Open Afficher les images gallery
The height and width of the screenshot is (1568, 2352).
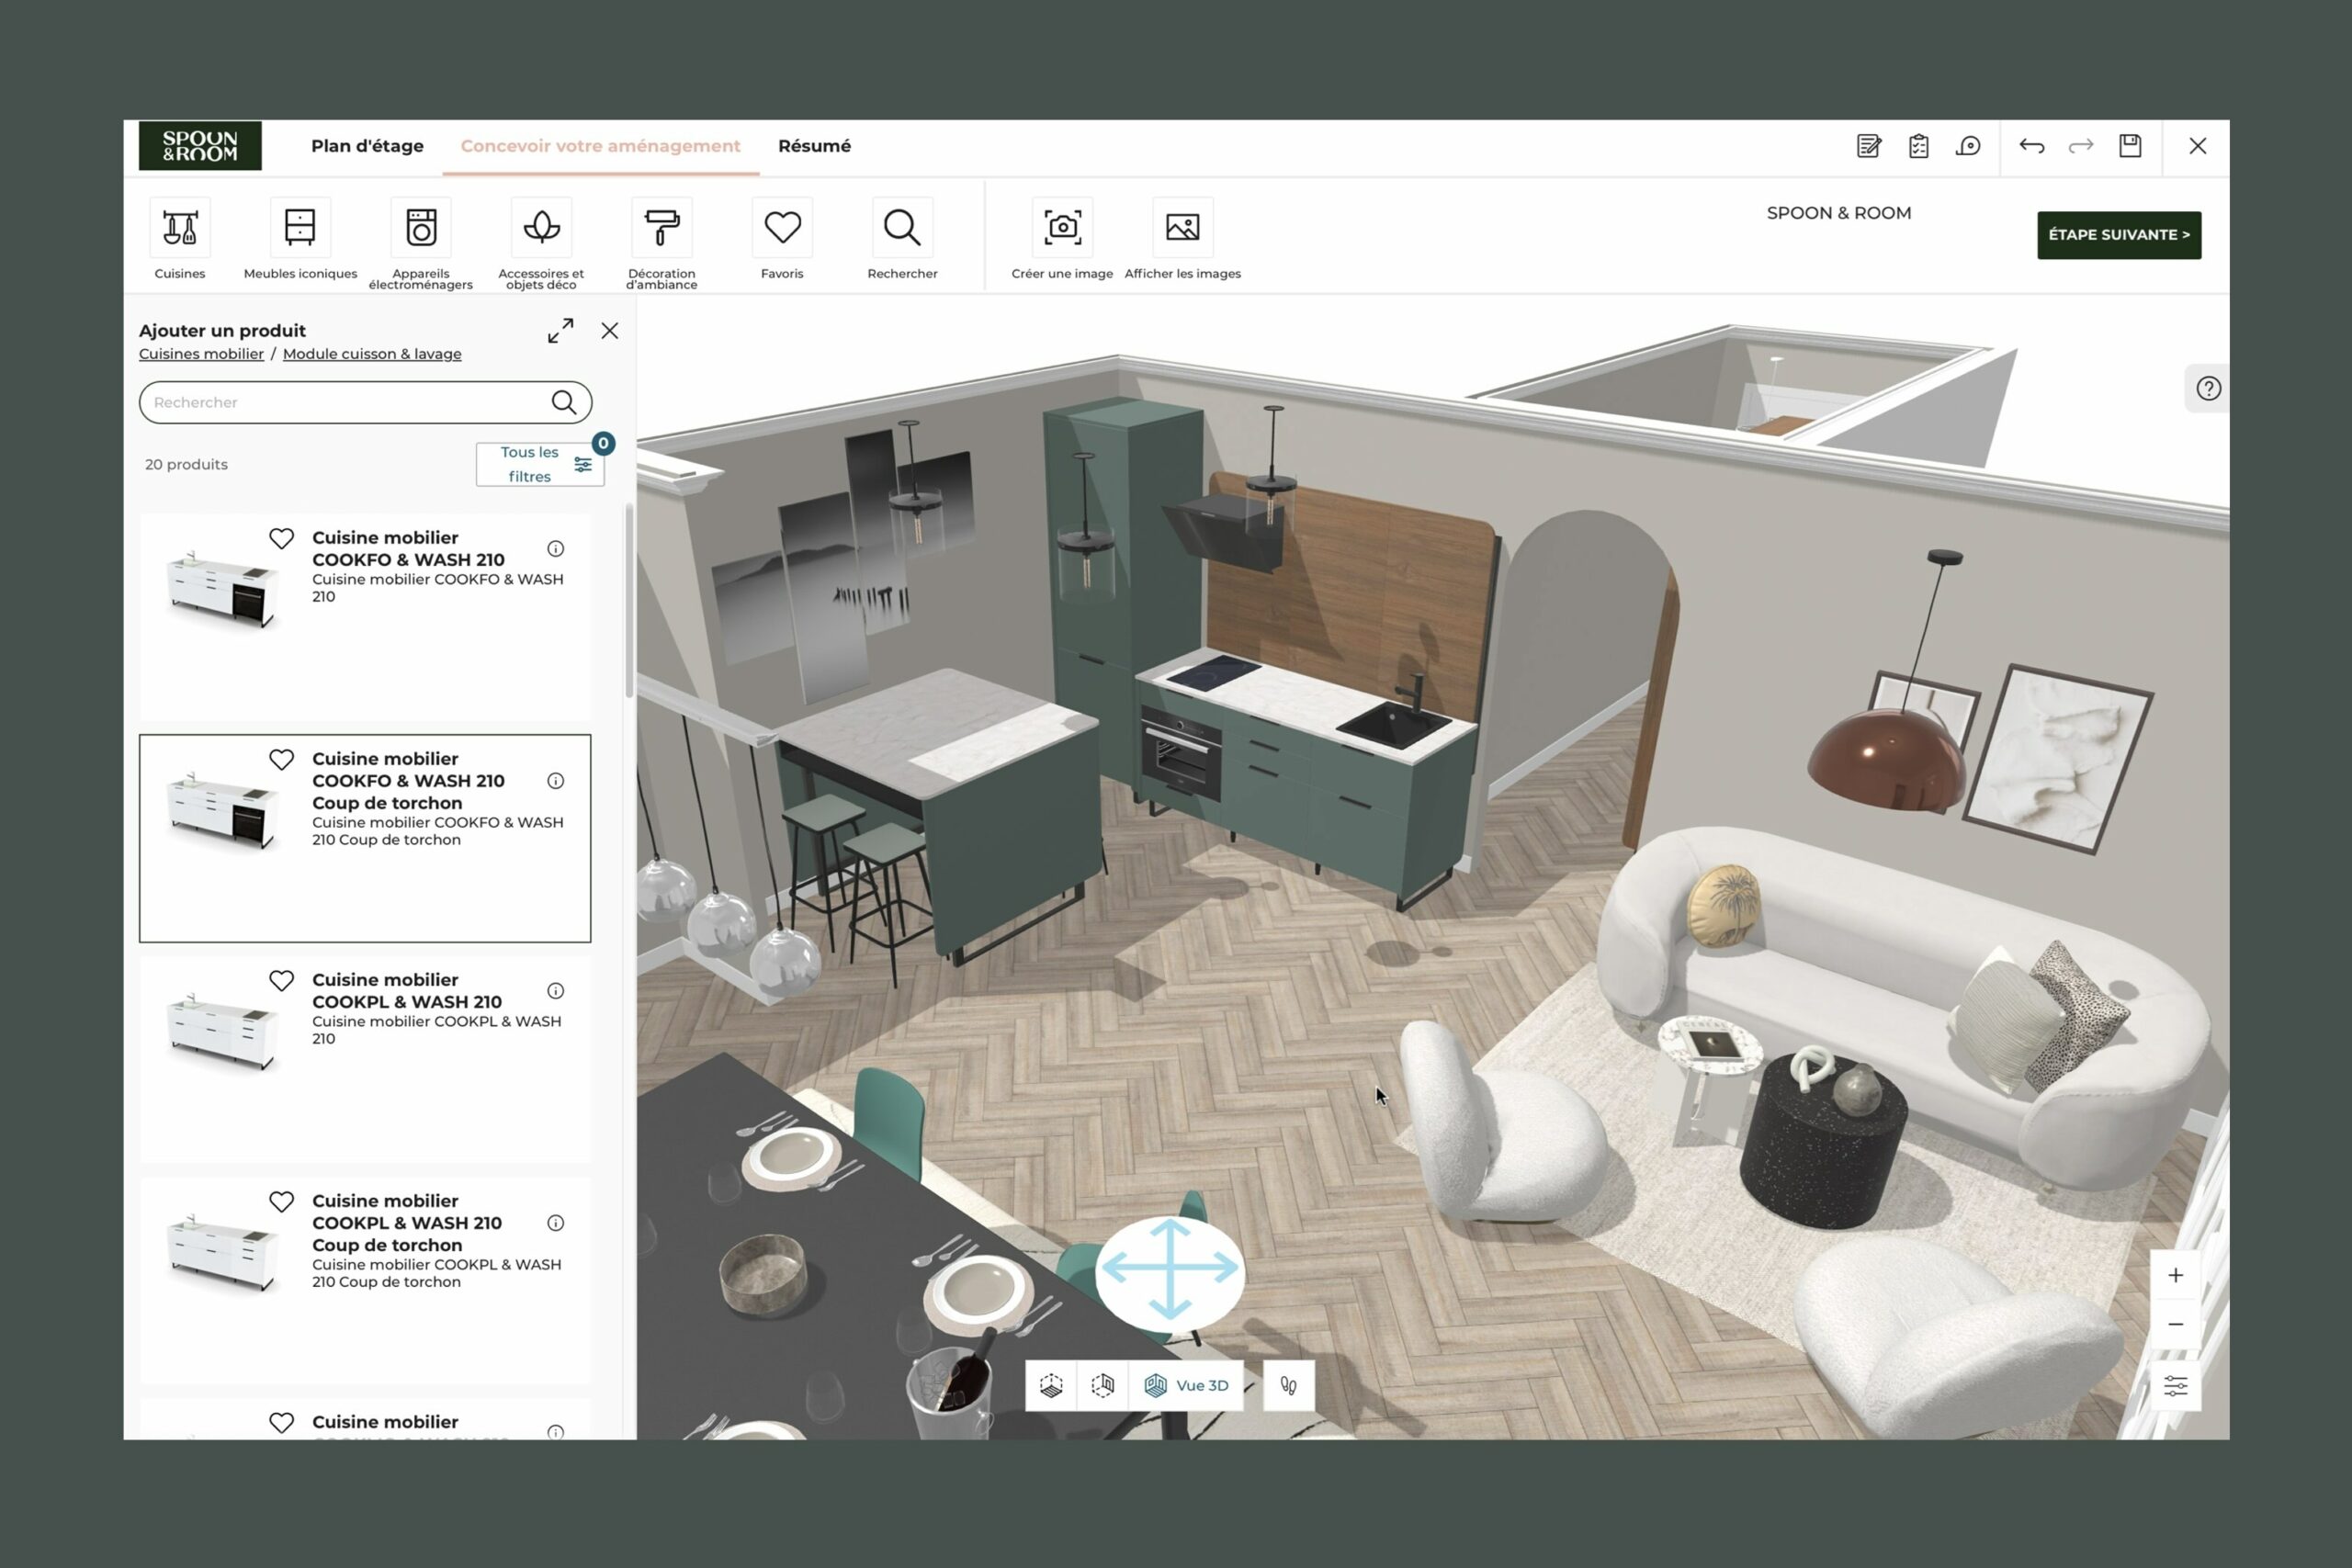pyautogui.click(x=1183, y=228)
